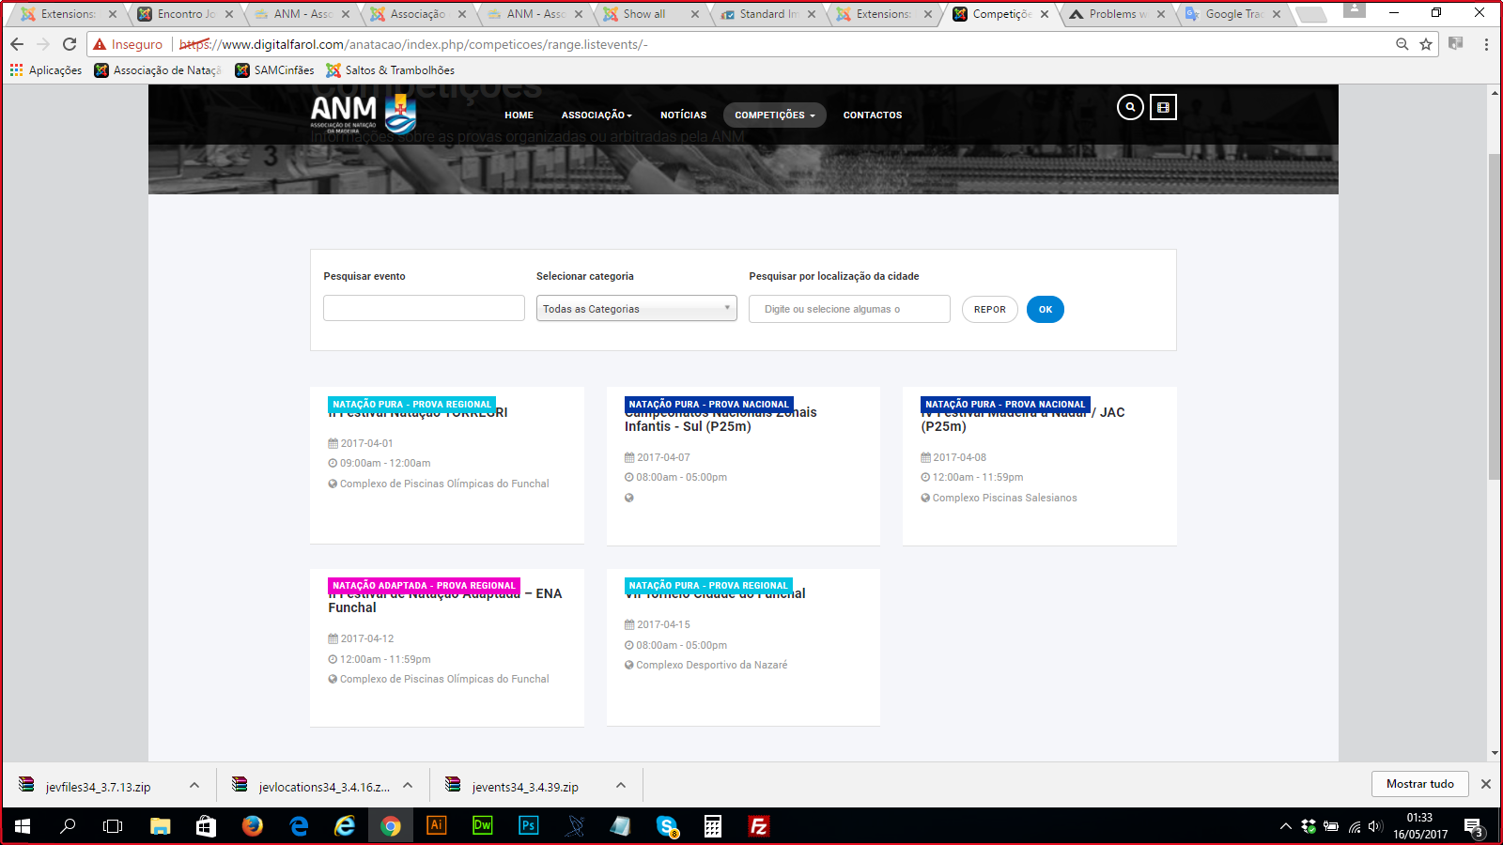Open FileZilla from the taskbar

click(x=759, y=826)
